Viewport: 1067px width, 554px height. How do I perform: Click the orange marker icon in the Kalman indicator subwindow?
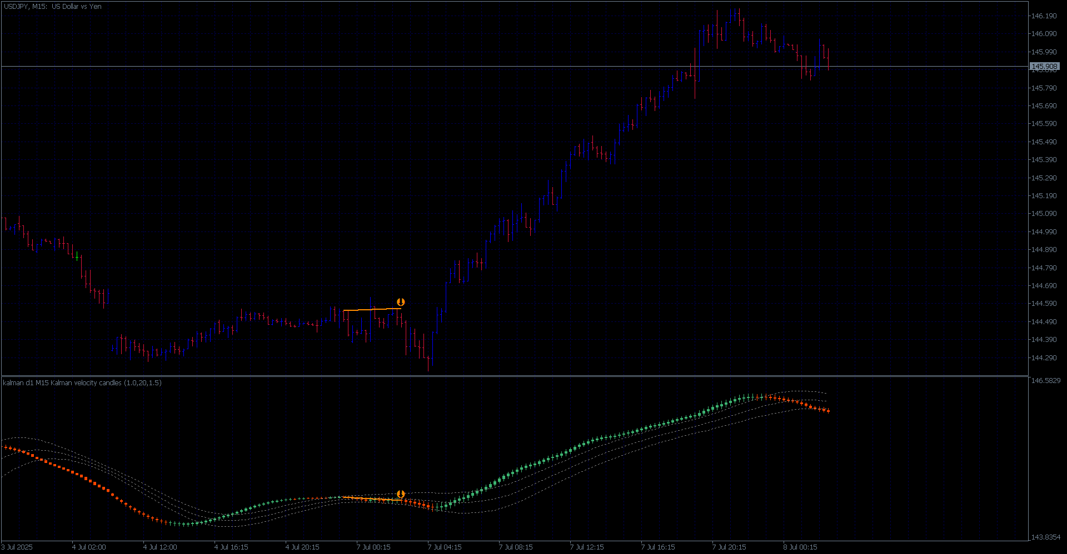(401, 494)
